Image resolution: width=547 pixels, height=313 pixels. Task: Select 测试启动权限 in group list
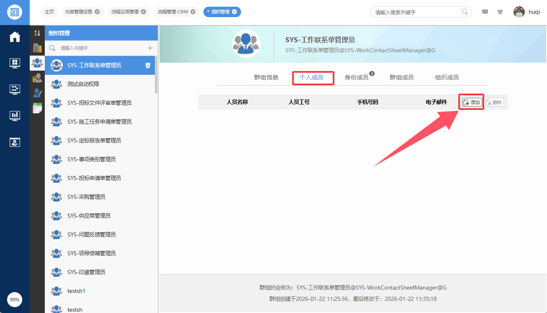tap(83, 84)
